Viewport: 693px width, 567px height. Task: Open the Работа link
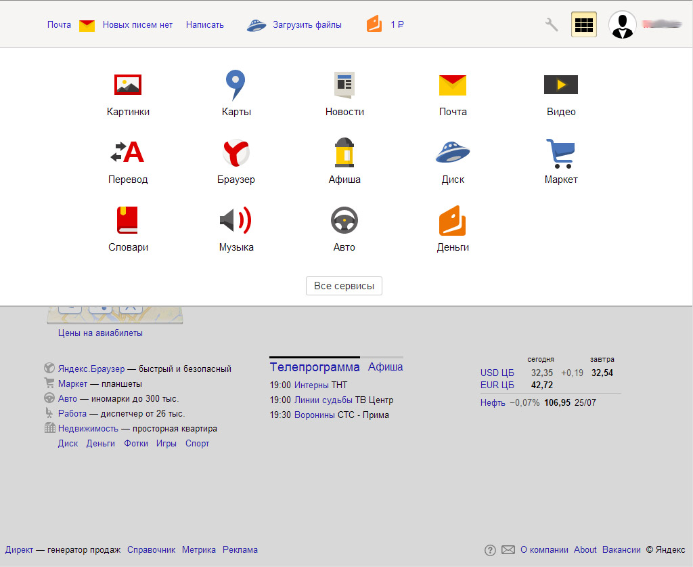(72, 413)
